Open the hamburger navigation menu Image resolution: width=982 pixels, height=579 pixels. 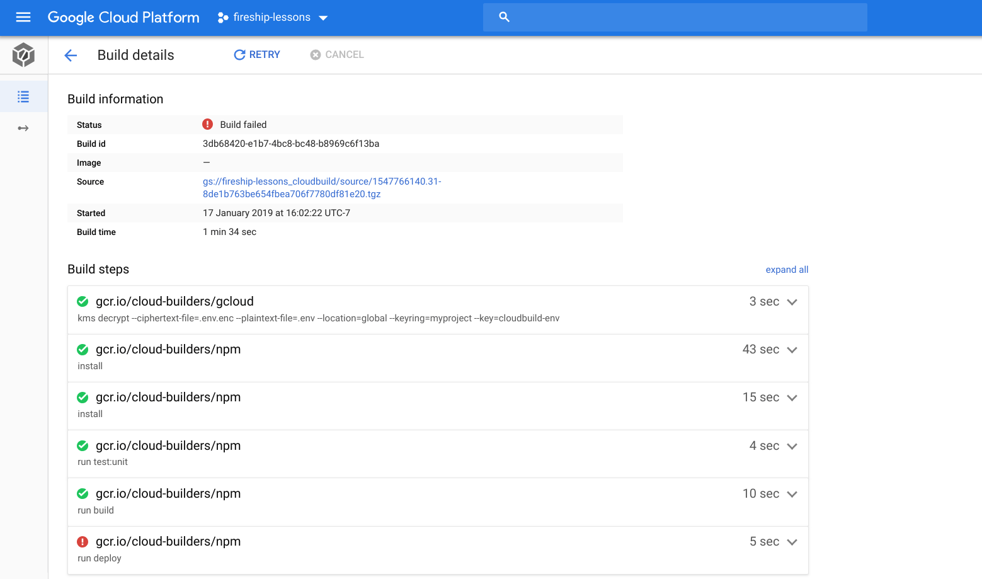(x=23, y=17)
